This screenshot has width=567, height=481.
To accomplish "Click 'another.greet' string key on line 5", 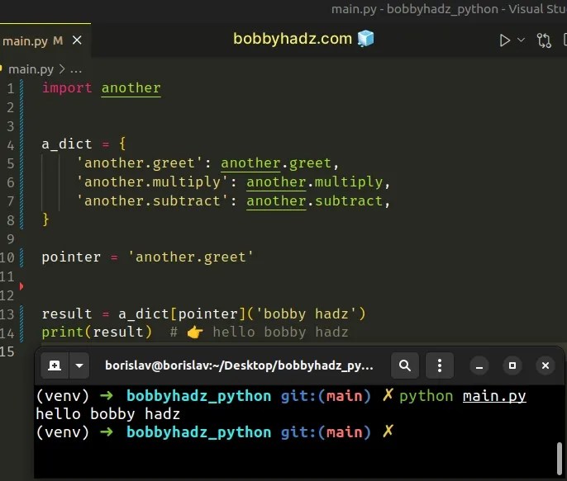I will (x=139, y=163).
